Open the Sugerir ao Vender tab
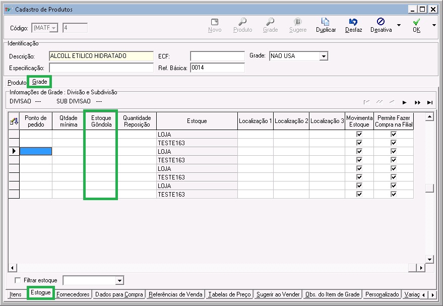Image resolution: width=443 pixels, height=306 pixels. click(x=278, y=294)
